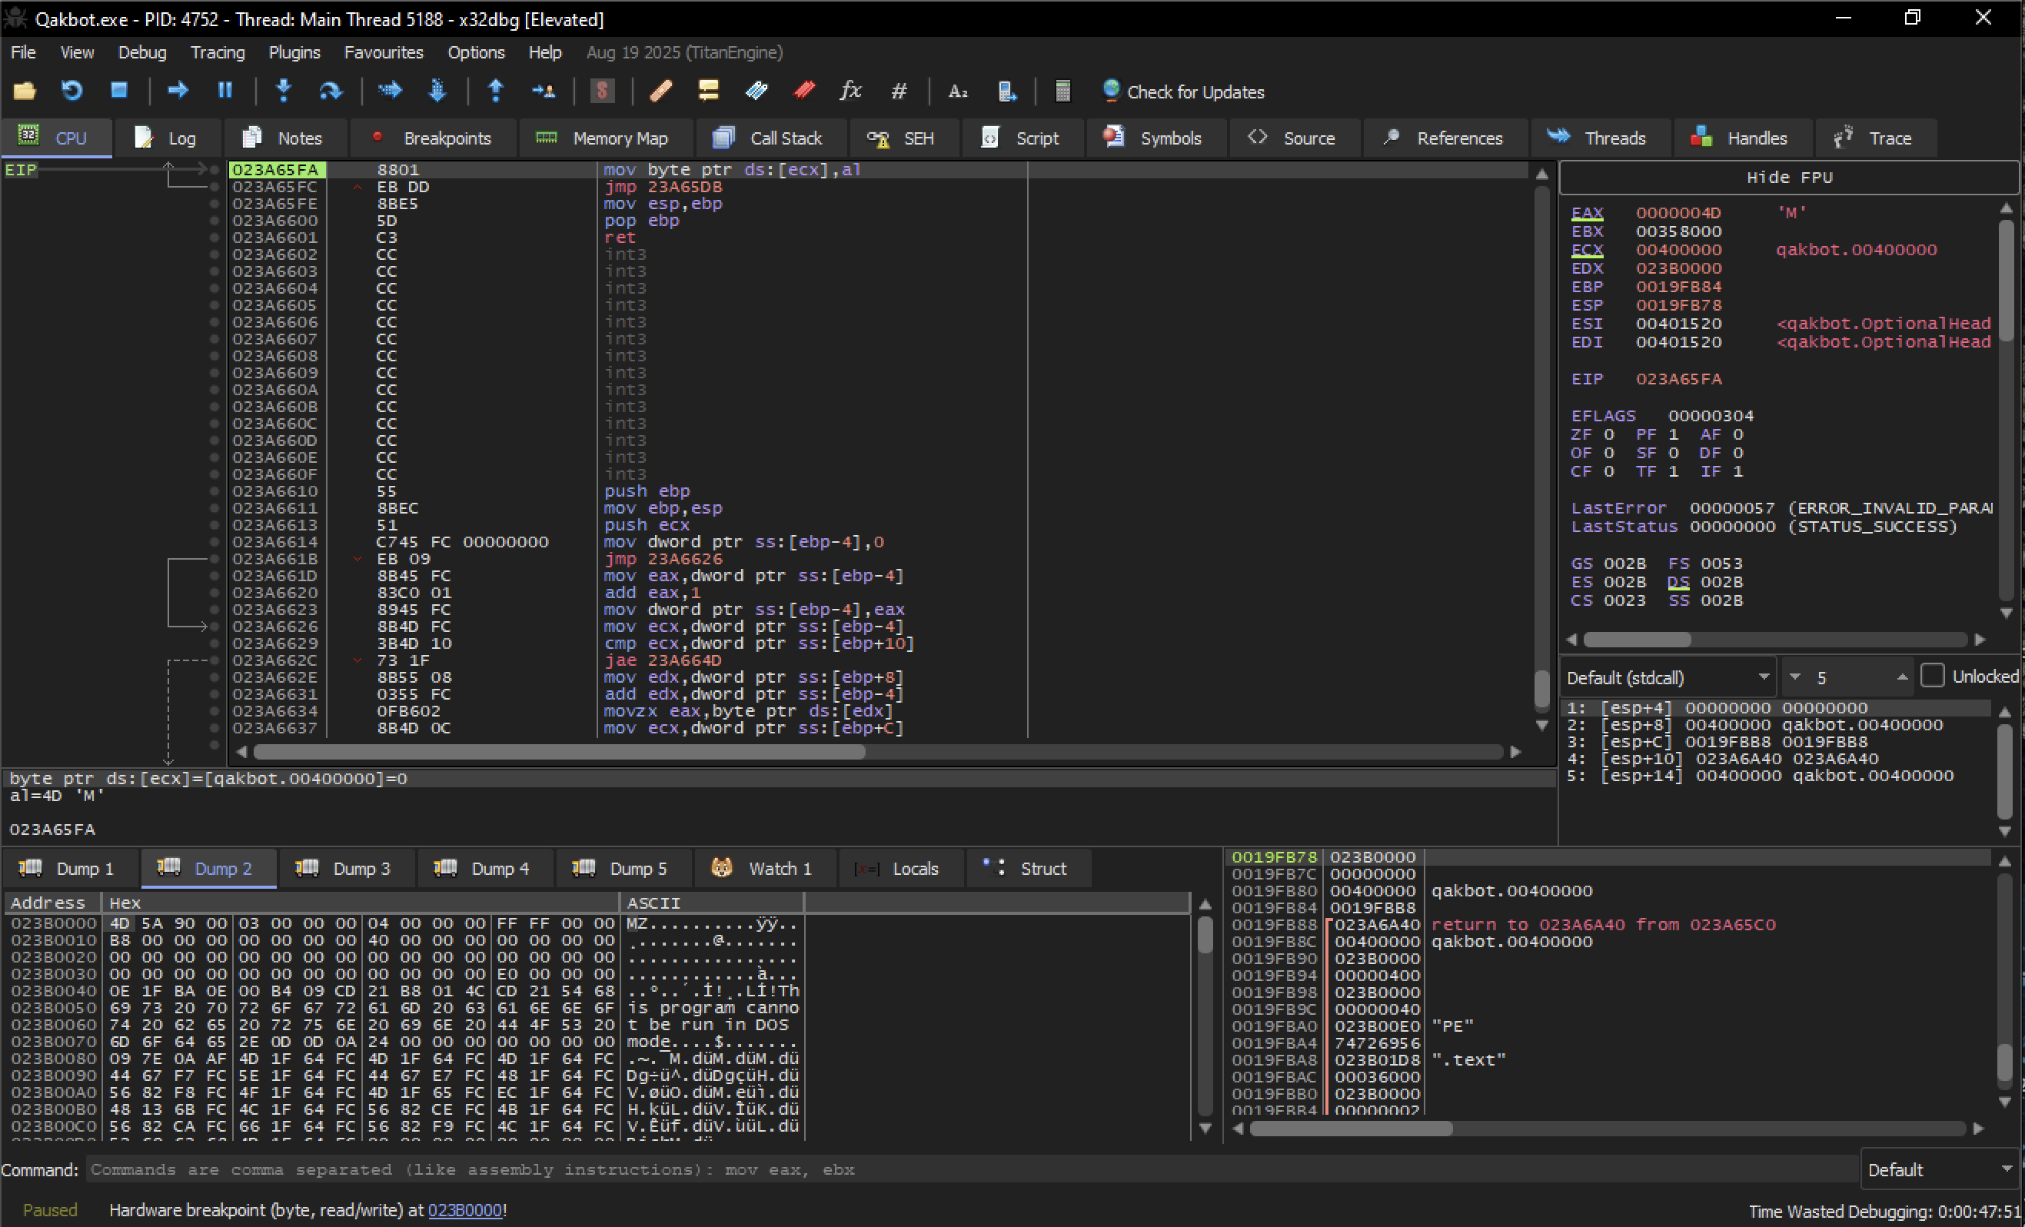2025x1227 pixels.
Task: Click the Trace Into icon
Action: click(390, 91)
